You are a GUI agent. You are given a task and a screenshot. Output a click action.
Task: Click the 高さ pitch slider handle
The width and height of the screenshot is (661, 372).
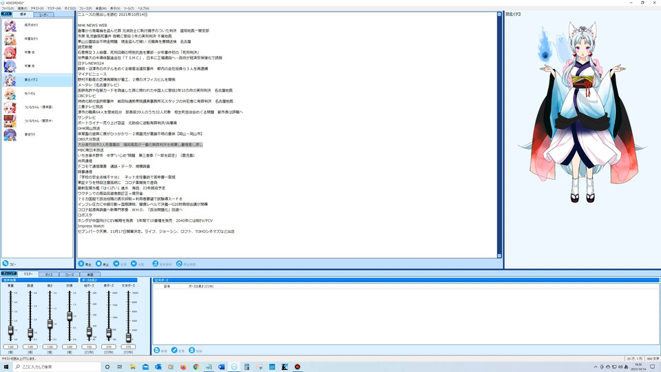50,324
